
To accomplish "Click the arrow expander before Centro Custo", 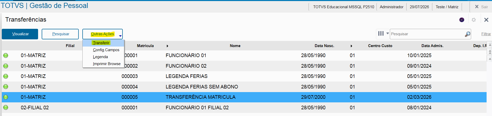I will click(x=351, y=46).
